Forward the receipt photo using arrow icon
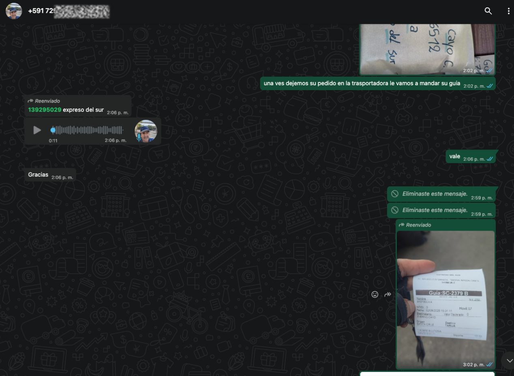This screenshot has width=514, height=376. coord(388,294)
